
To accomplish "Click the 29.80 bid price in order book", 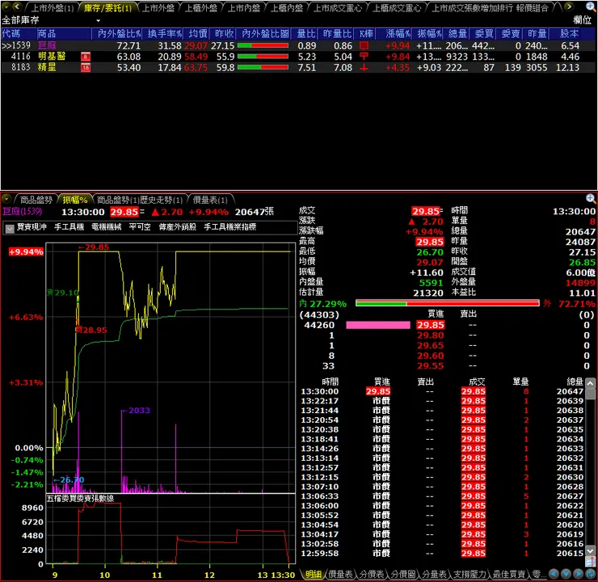I will pos(430,335).
